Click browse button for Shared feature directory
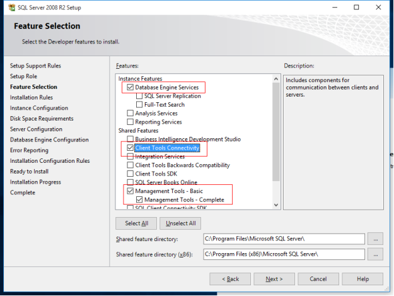394x296 pixels. point(376,239)
